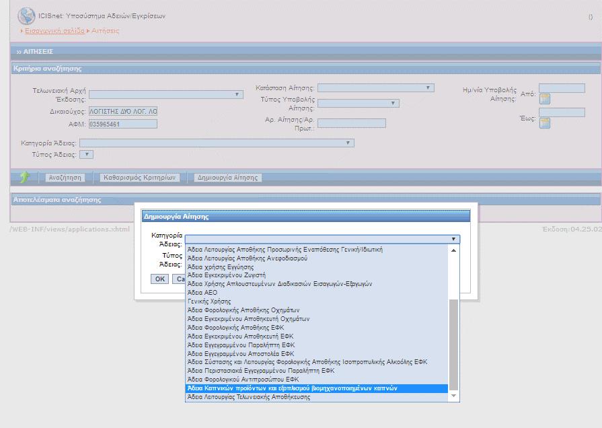602x428 pixels.
Task: Select Άδεια Φορολογικής Αποθήκης ΕΦΚ option
Action: click(x=316, y=328)
